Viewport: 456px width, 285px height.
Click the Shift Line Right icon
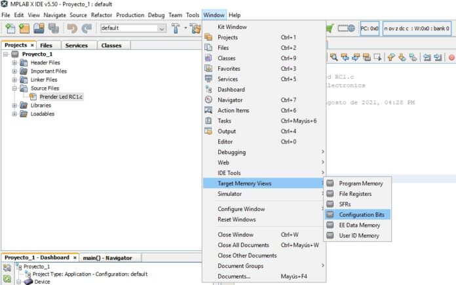[438, 58]
